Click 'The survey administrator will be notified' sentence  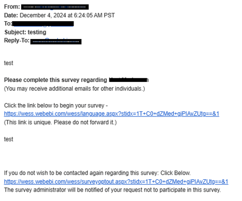click(x=112, y=190)
